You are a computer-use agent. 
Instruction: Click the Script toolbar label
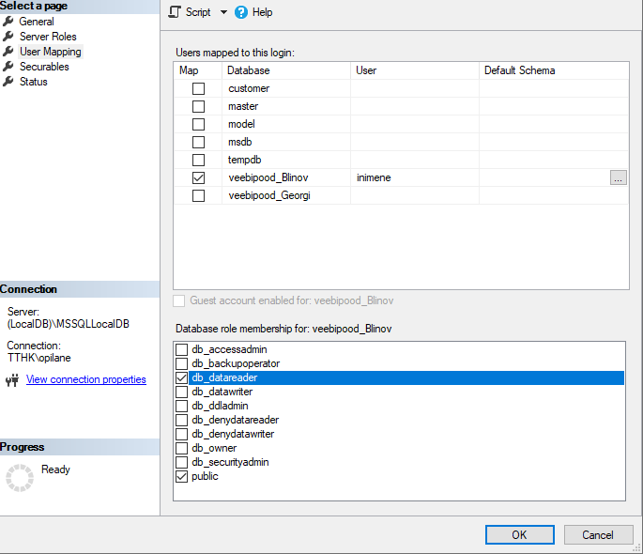[x=198, y=12]
